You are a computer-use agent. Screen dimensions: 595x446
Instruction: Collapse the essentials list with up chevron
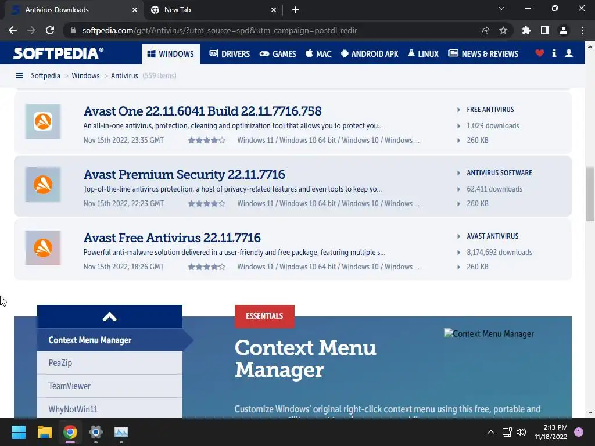110,316
